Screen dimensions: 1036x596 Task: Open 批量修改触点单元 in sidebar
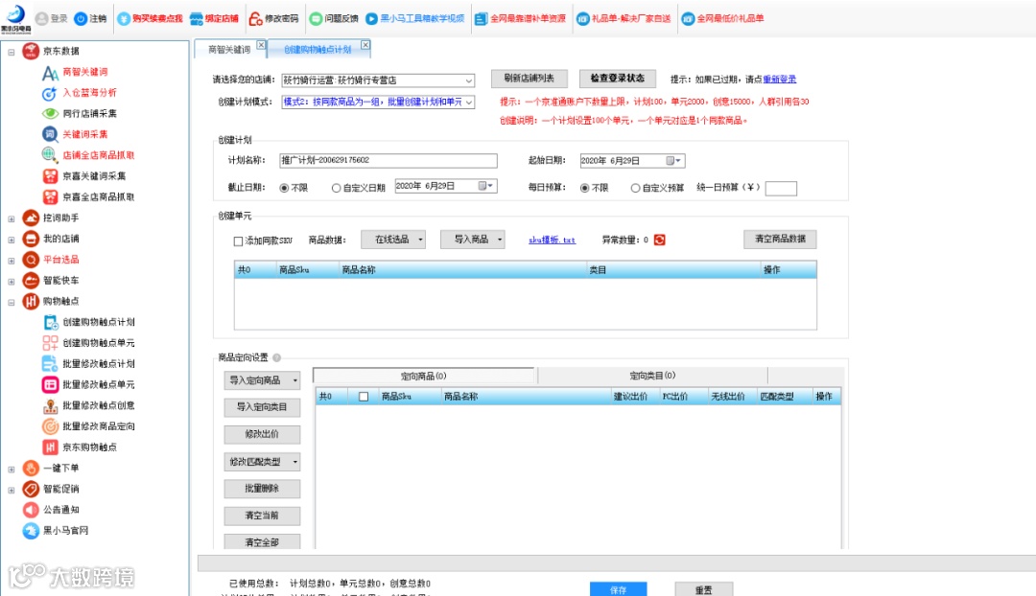click(99, 385)
